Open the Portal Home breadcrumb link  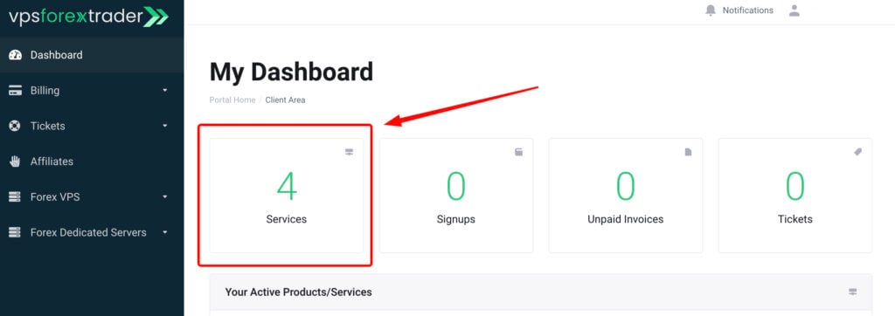(x=232, y=100)
